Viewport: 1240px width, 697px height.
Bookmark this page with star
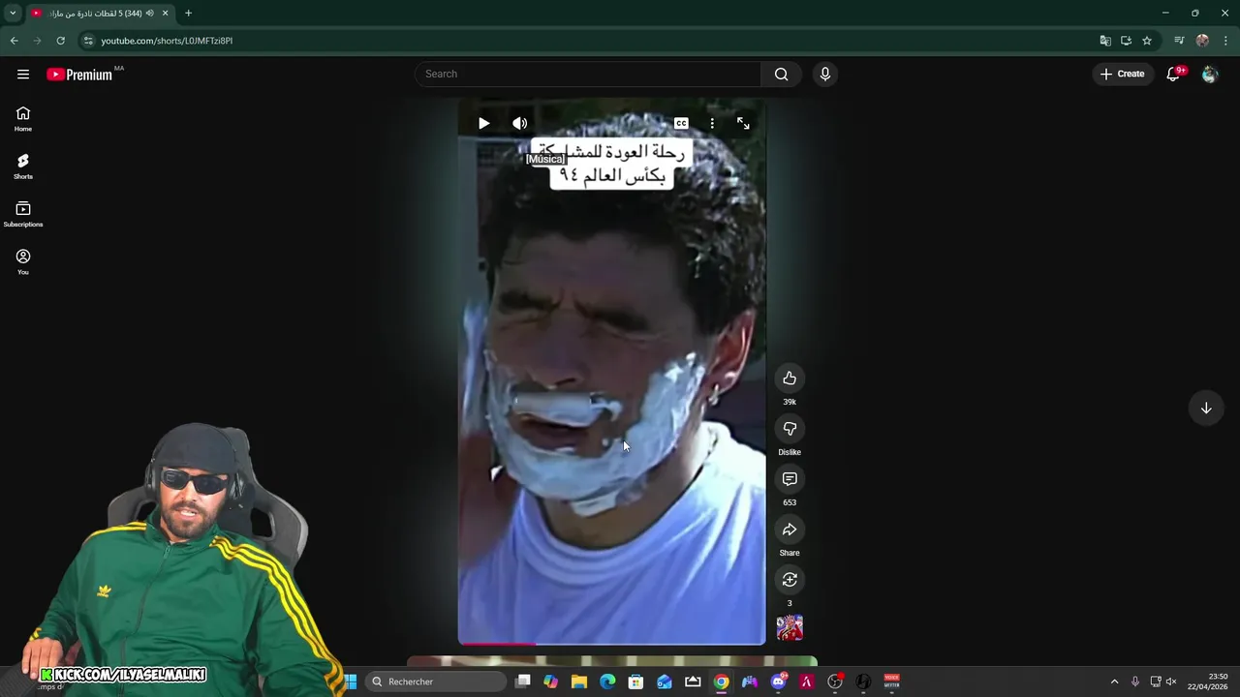pos(1147,41)
